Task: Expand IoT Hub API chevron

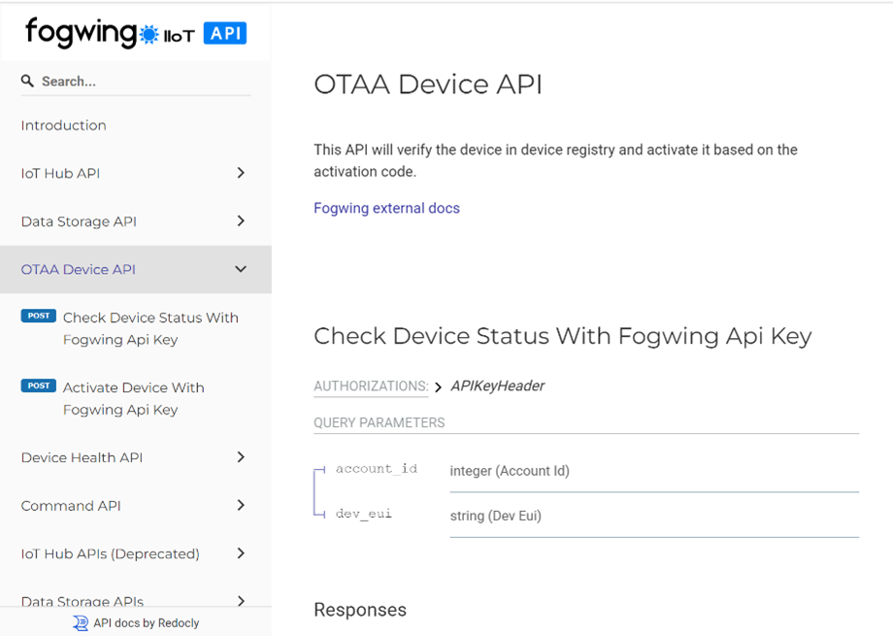Action: pos(241,173)
